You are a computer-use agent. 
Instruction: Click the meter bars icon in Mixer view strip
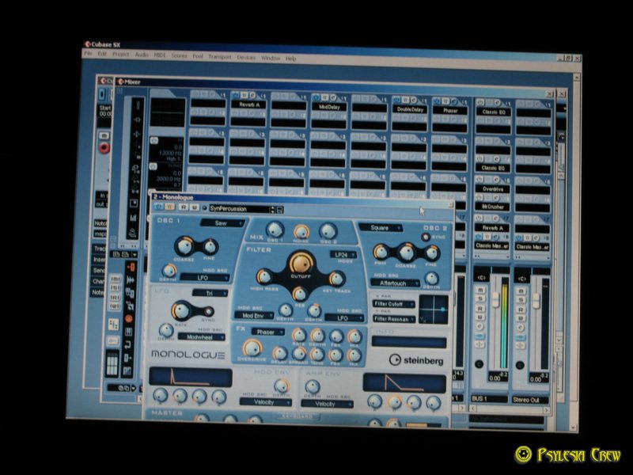click(x=133, y=218)
